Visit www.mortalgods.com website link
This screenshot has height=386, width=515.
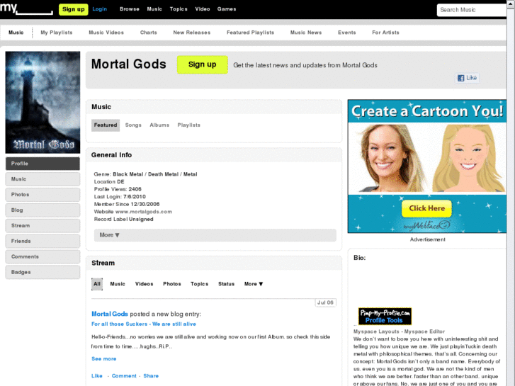point(144,212)
